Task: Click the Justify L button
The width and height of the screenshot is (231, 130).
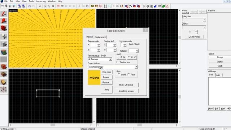Action: tap(118, 57)
